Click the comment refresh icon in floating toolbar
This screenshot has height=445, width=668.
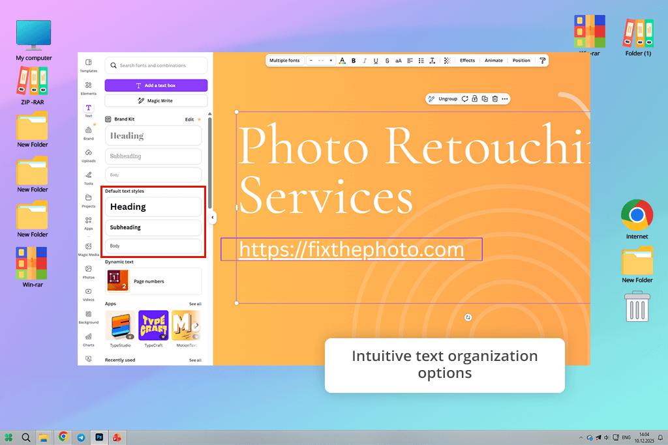point(464,98)
